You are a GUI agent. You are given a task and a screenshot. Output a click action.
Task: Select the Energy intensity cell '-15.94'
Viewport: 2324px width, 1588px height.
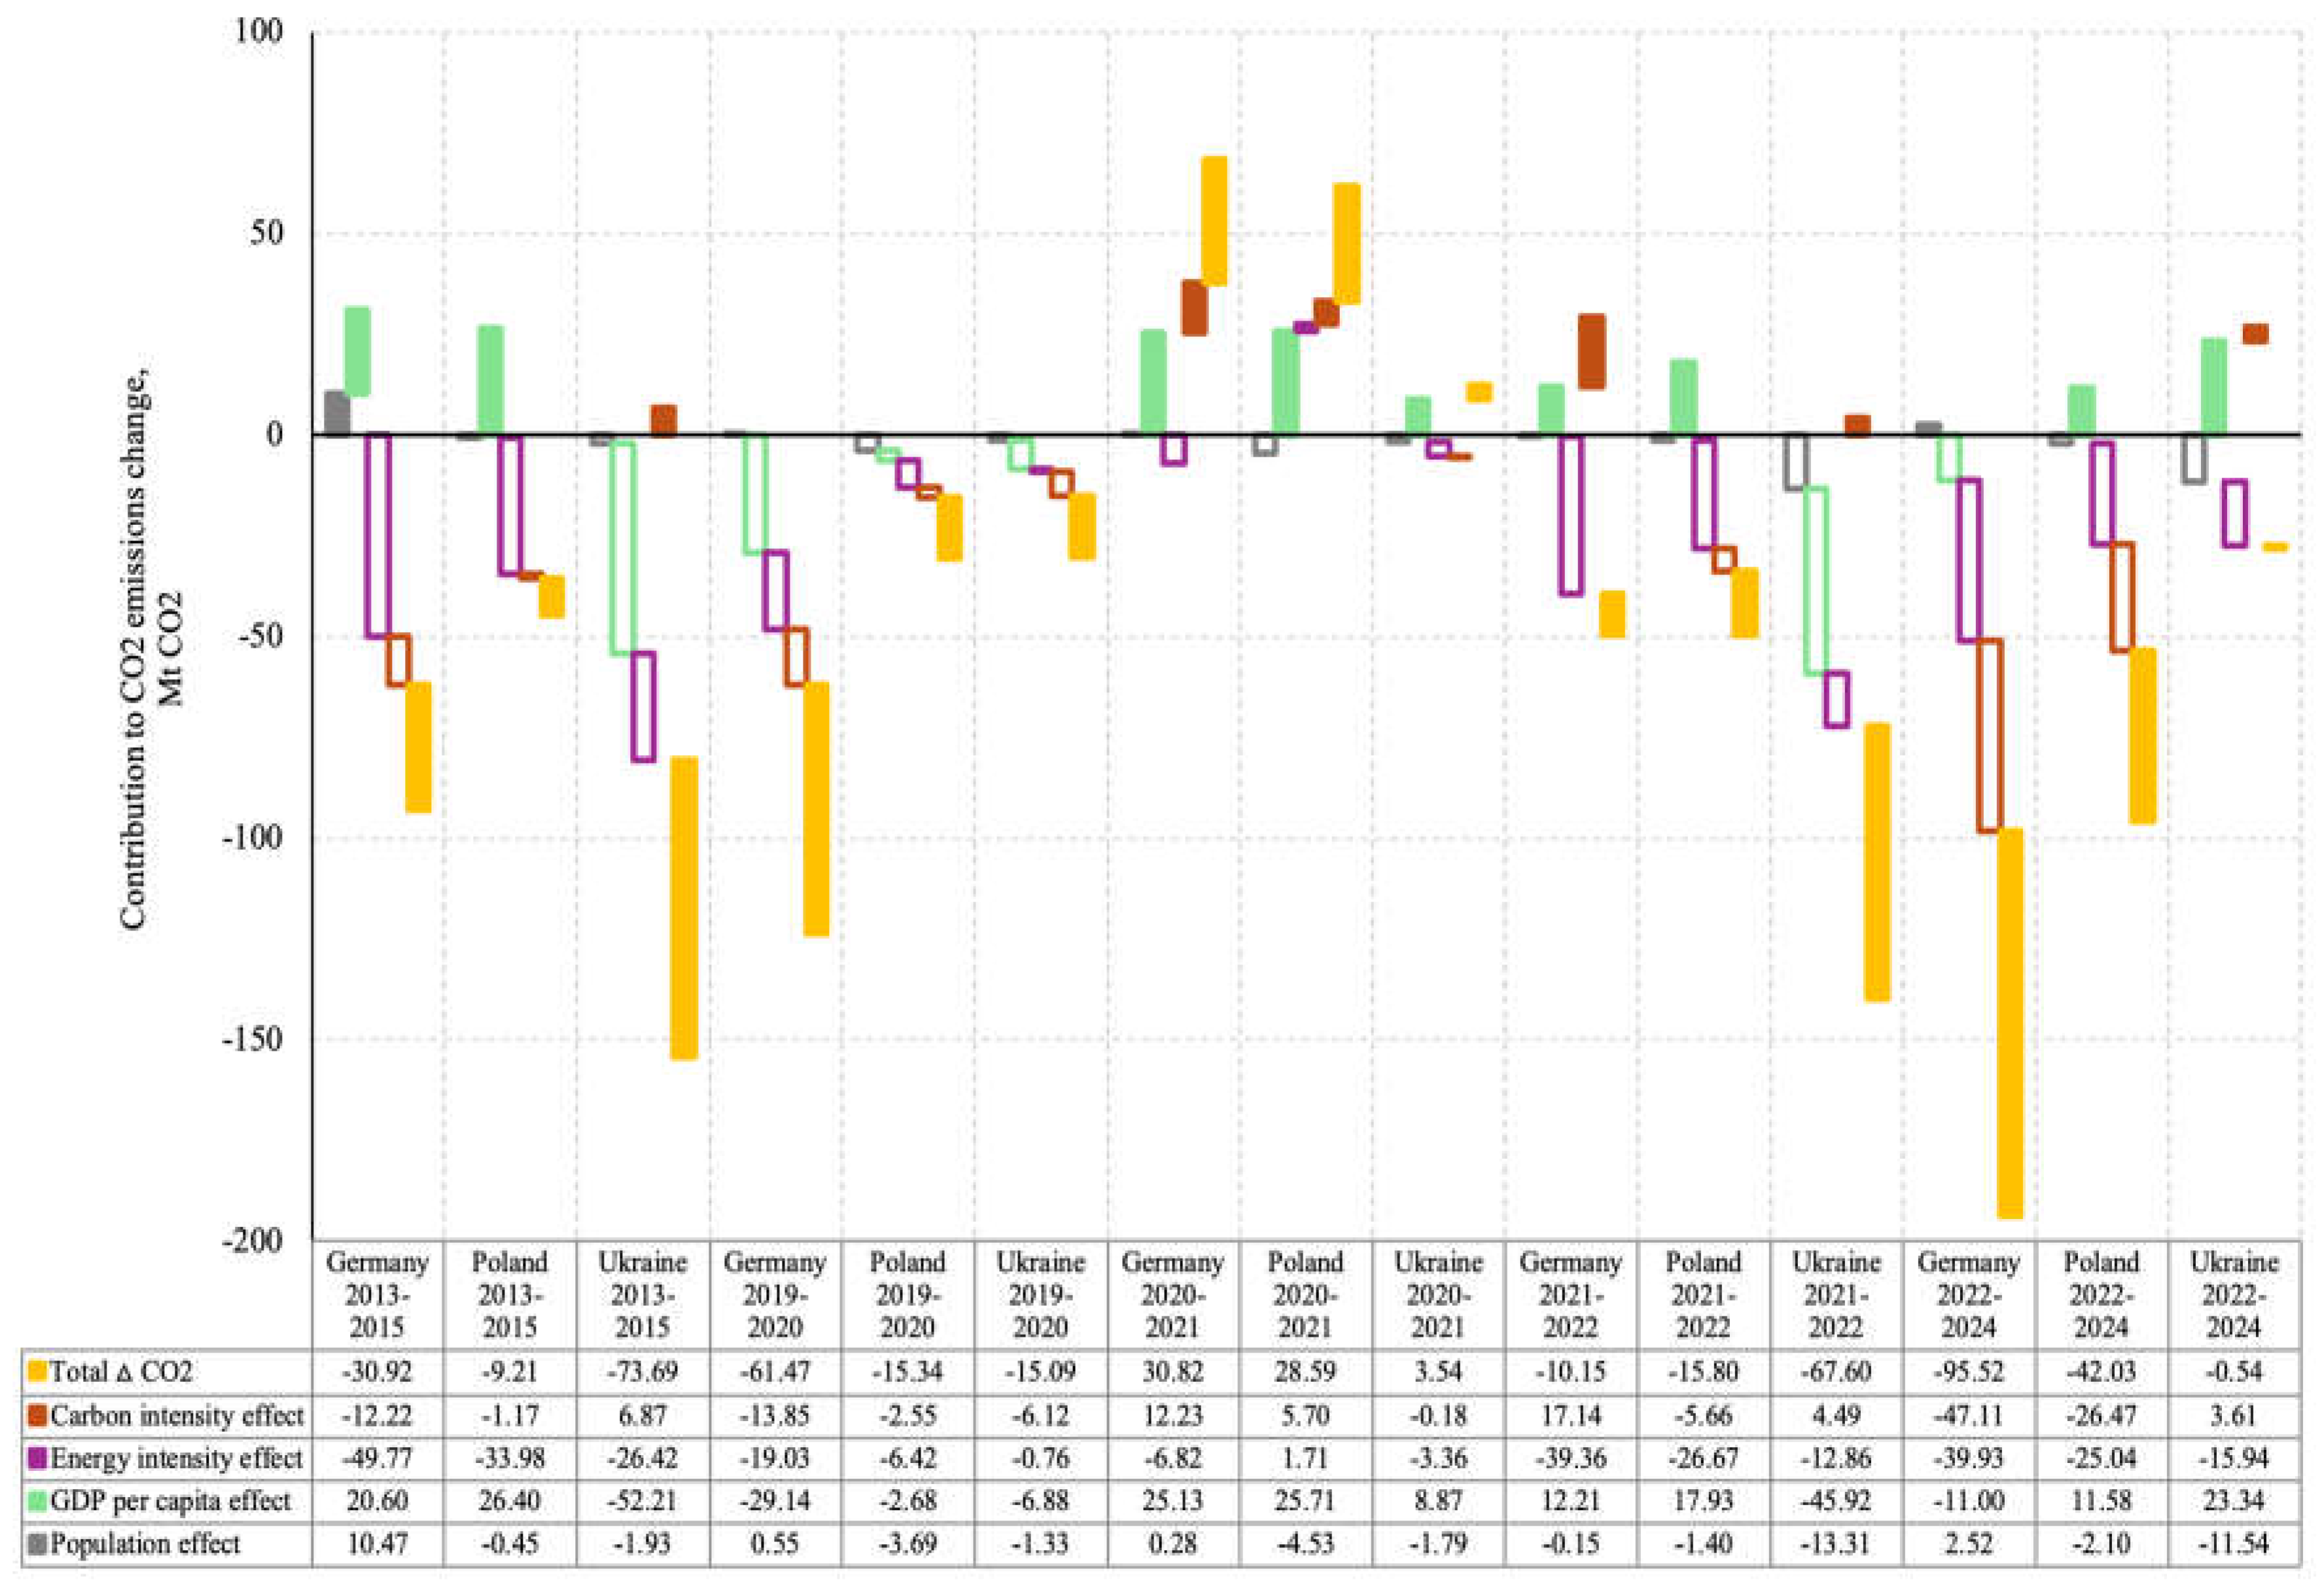click(x=2233, y=1458)
